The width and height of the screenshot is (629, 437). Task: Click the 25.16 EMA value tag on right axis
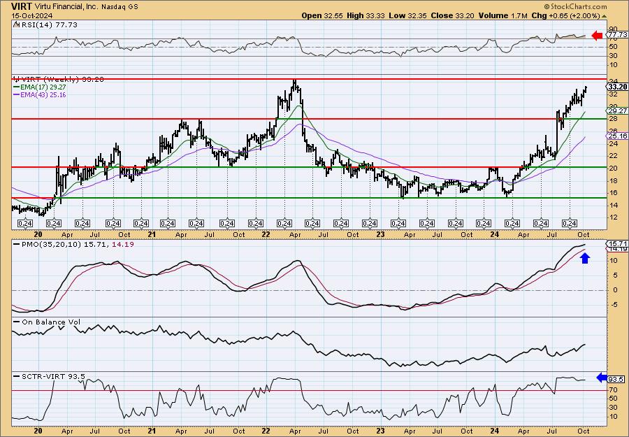[x=617, y=136]
